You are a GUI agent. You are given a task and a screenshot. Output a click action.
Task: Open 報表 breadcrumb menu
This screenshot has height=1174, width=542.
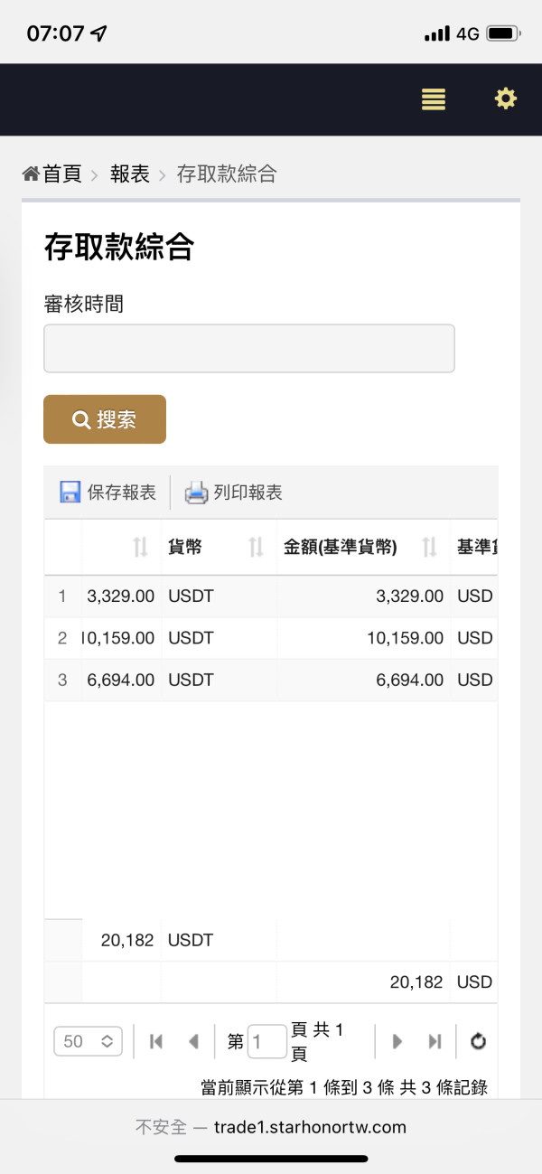pos(130,174)
